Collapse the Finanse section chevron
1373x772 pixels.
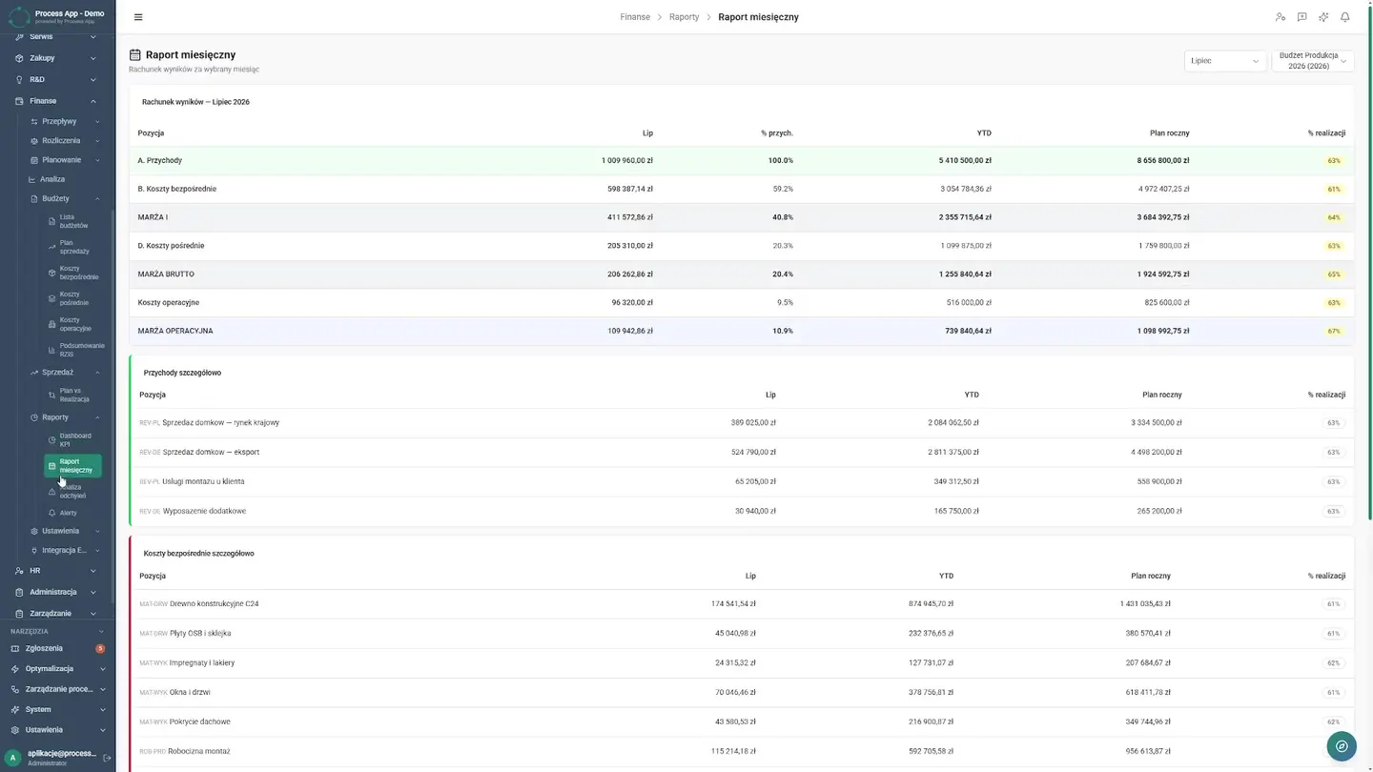point(92,101)
